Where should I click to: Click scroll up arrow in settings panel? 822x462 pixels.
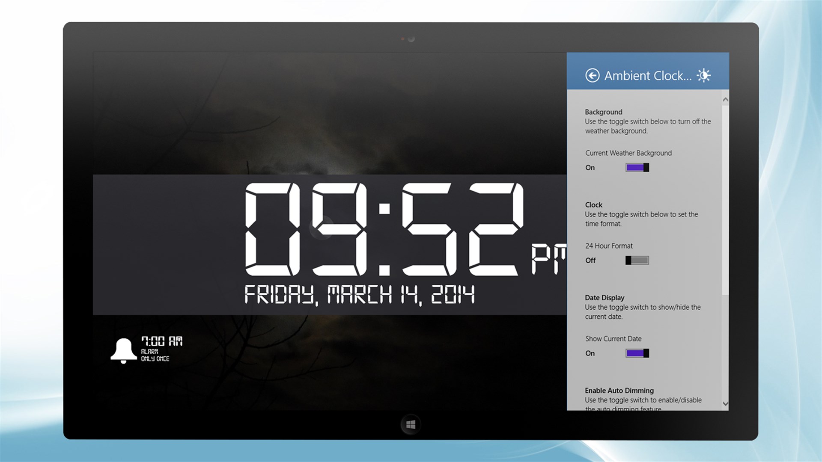[x=725, y=100]
